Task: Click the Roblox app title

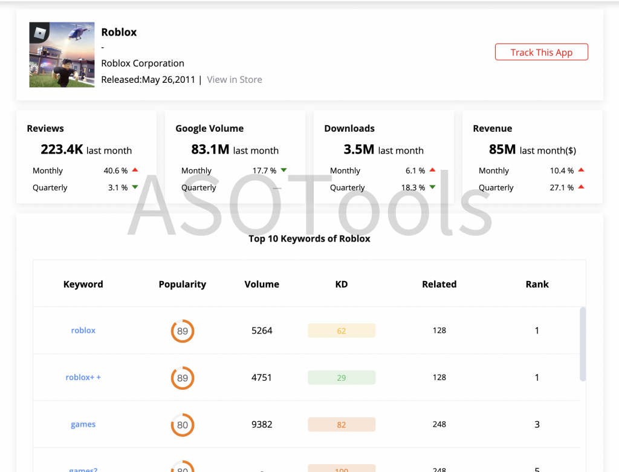Action: pyautogui.click(x=119, y=32)
